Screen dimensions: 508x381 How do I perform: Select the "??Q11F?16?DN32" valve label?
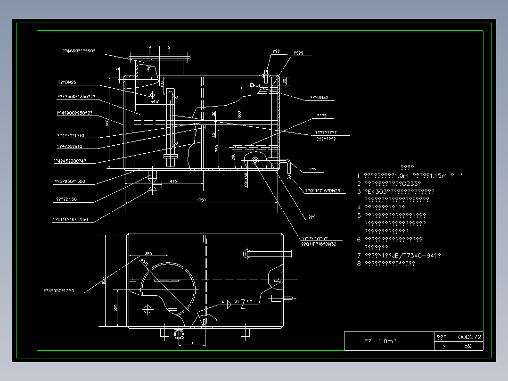(319, 244)
